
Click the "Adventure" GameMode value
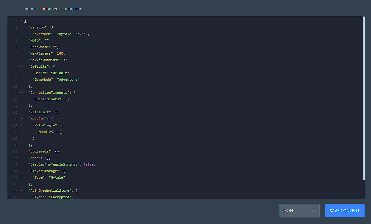[68, 80]
